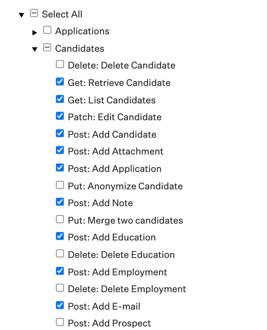
Task: Check Put: Anonymize Candidate
Action: (60, 185)
